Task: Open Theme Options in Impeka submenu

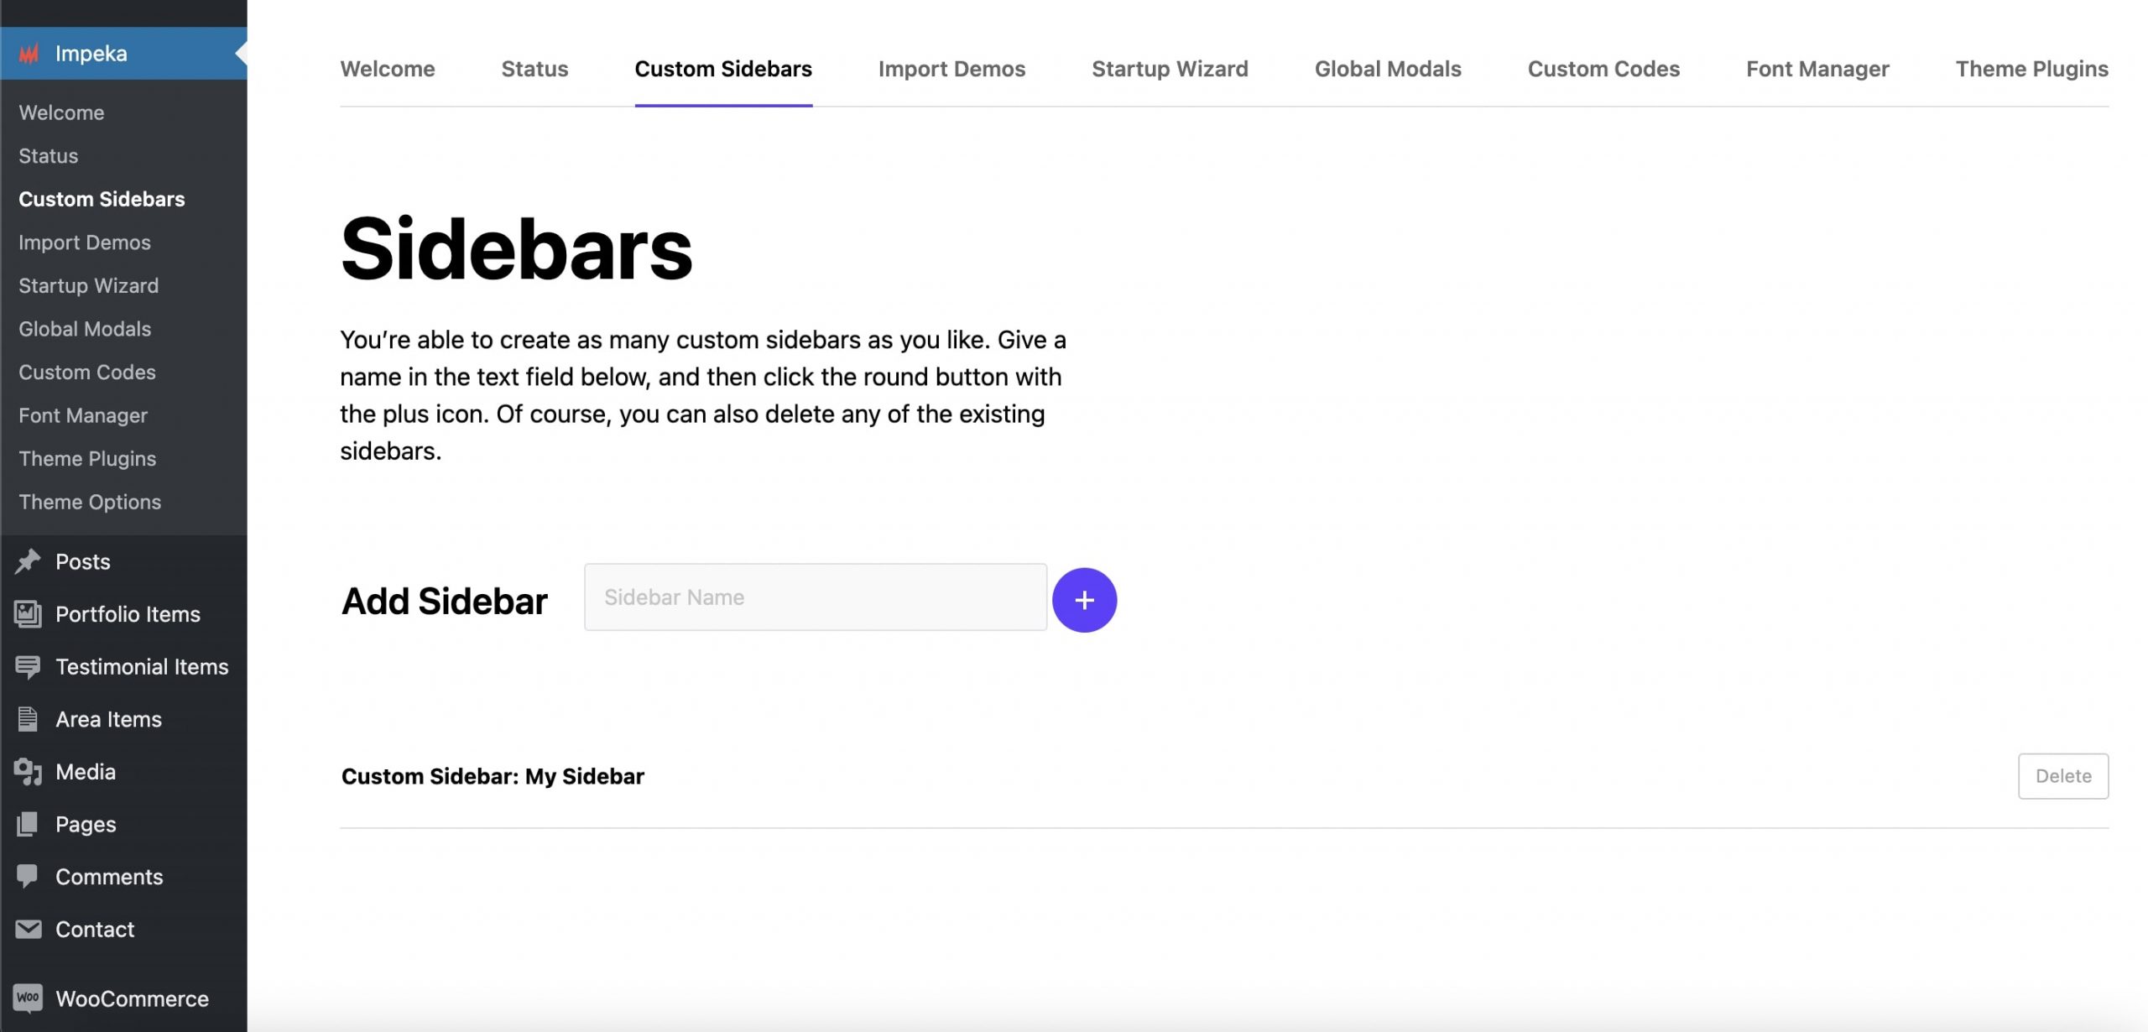Action: point(90,502)
